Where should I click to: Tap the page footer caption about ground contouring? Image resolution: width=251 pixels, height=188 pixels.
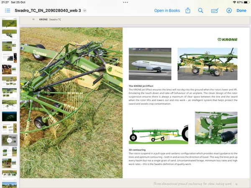[192, 184]
